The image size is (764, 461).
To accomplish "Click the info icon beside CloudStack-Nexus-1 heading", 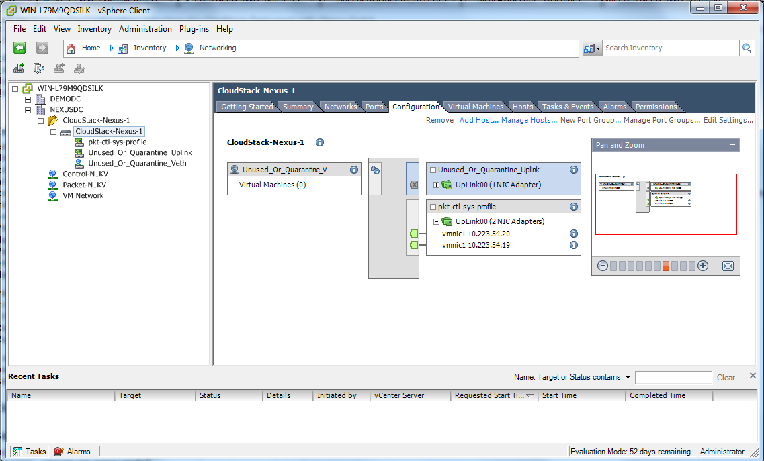I will click(x=319, y=142).
